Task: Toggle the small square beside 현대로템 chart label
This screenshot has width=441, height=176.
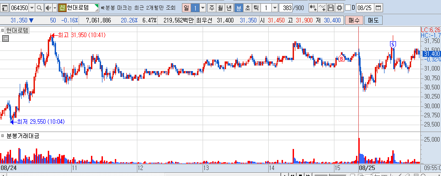Action: coord(3,30)
